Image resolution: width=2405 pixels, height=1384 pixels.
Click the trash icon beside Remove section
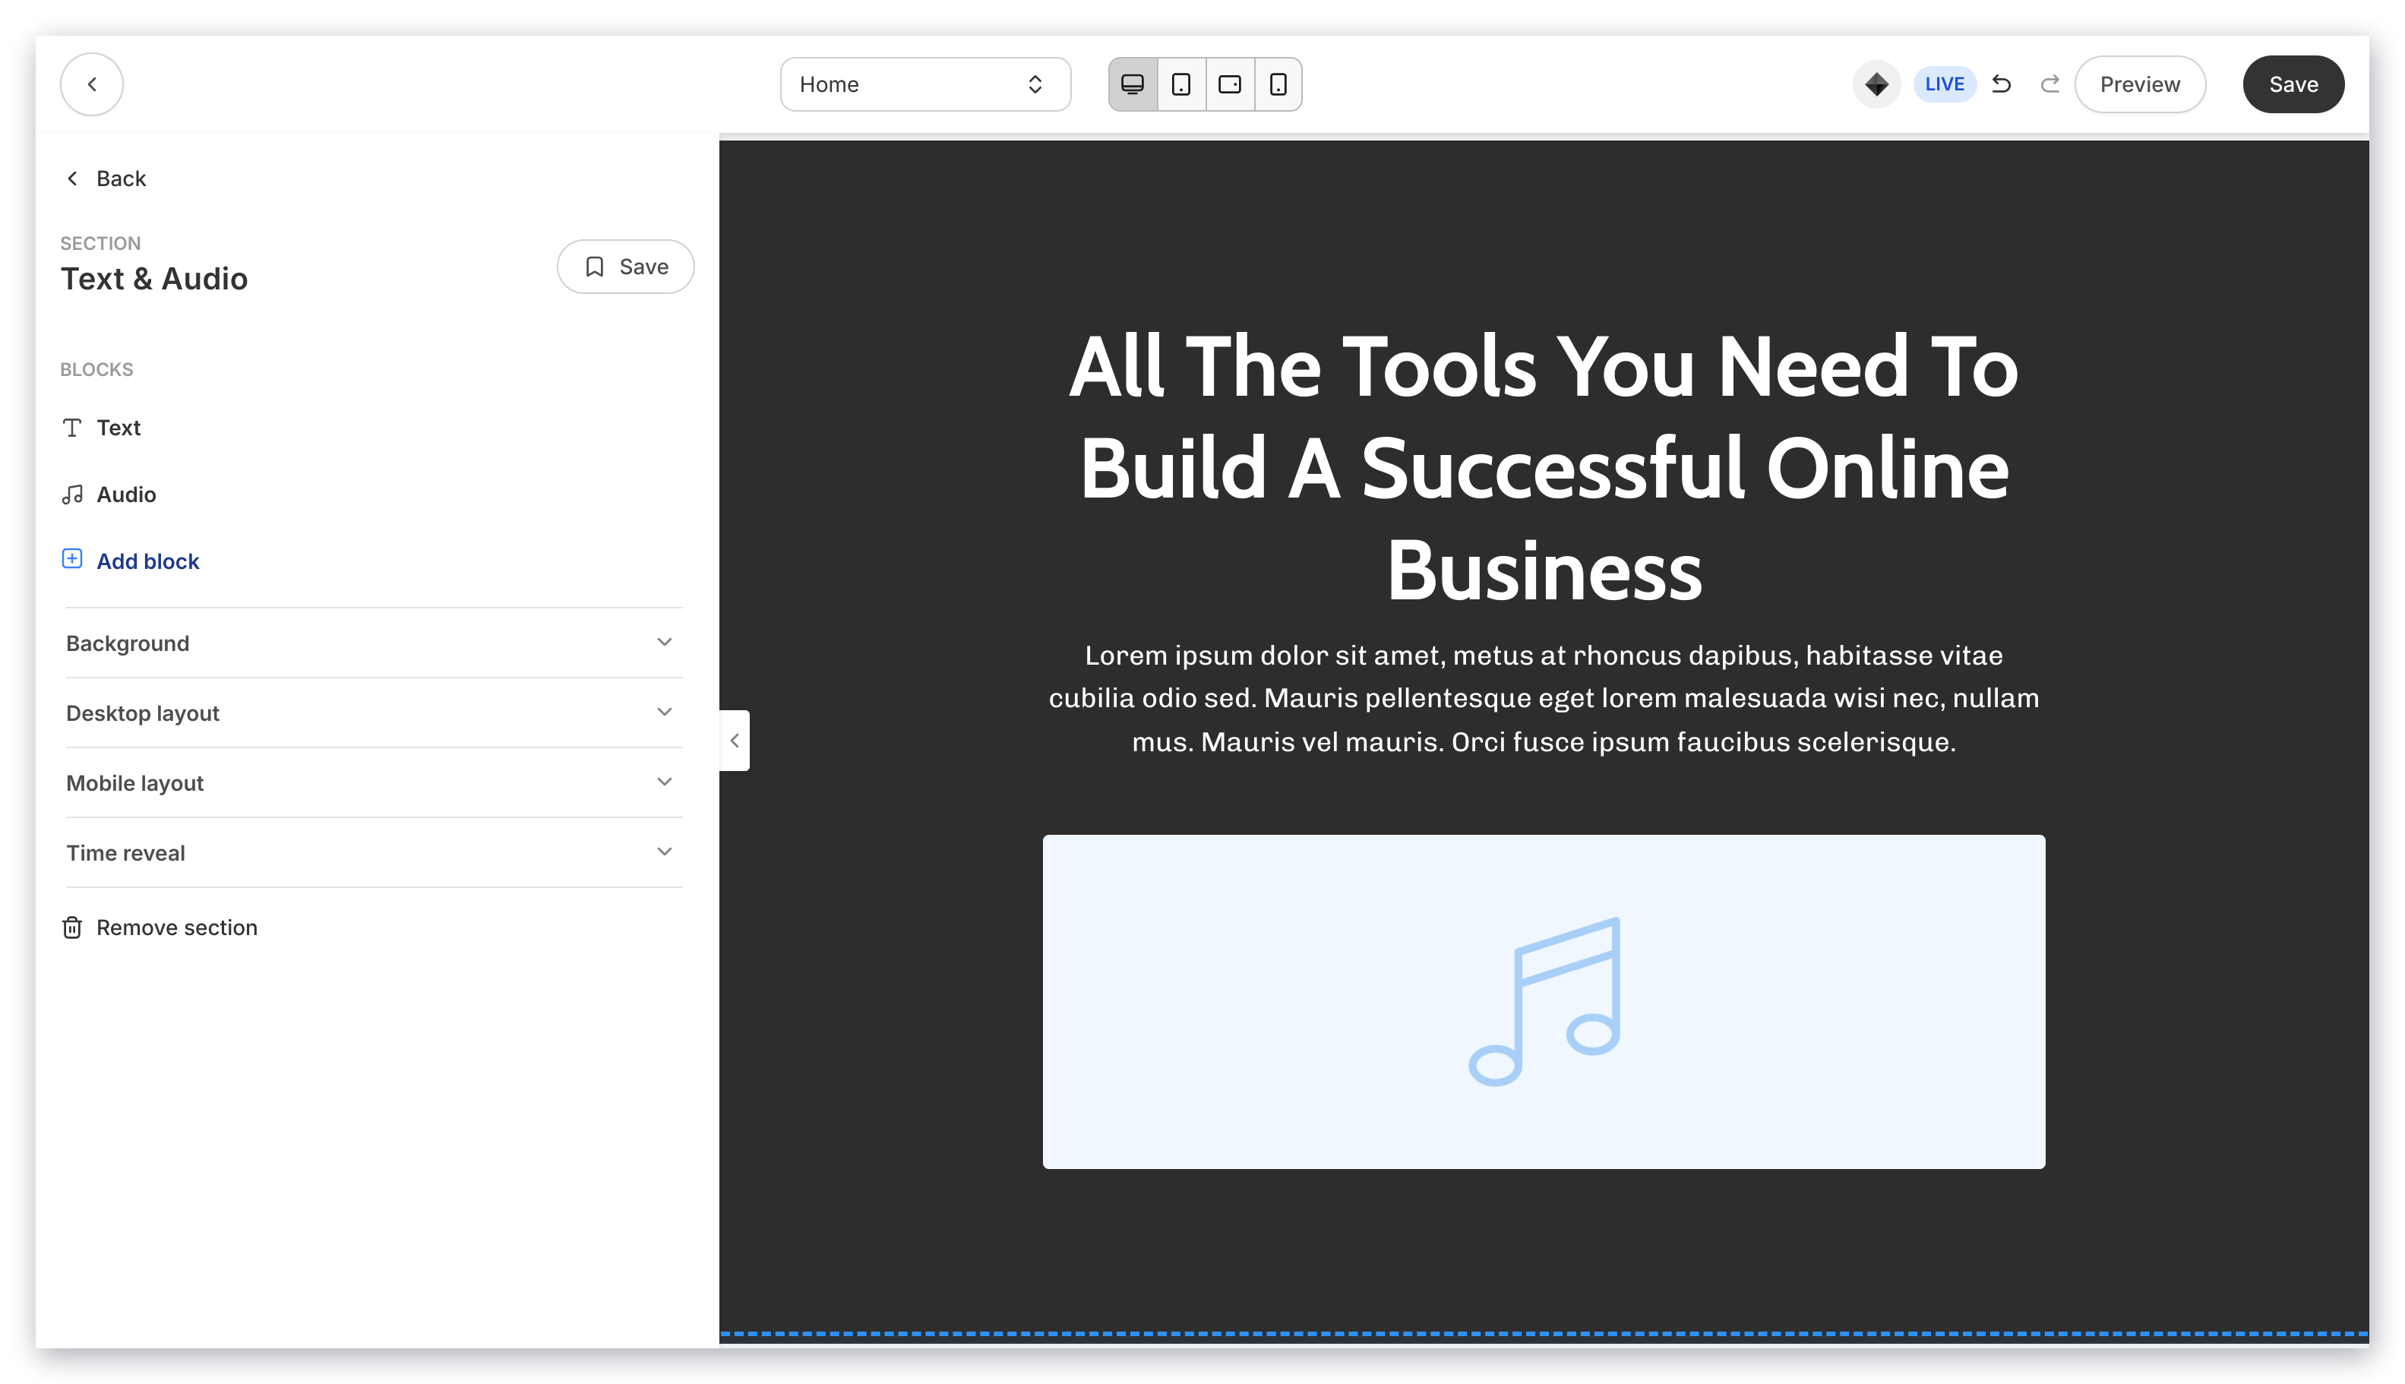click(x=71, y=927)
